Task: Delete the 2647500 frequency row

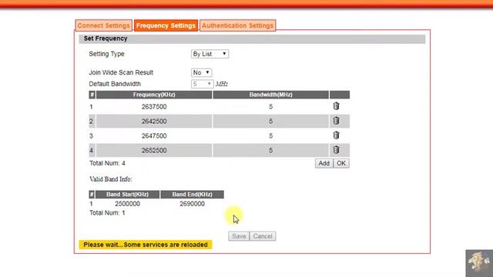Action: (336, 135)
